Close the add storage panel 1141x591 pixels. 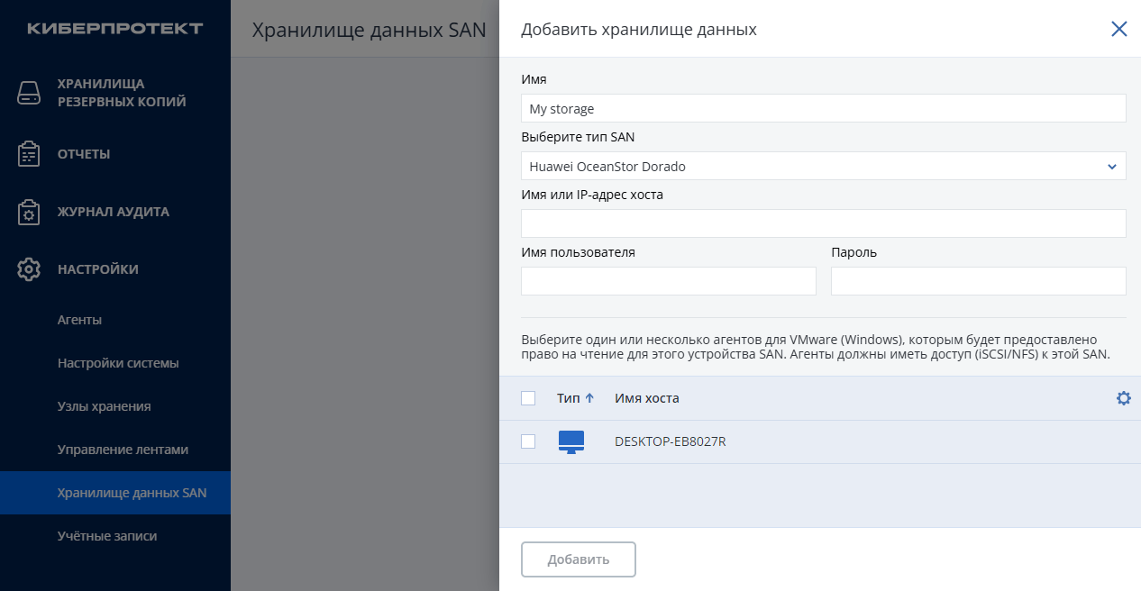1118,29
